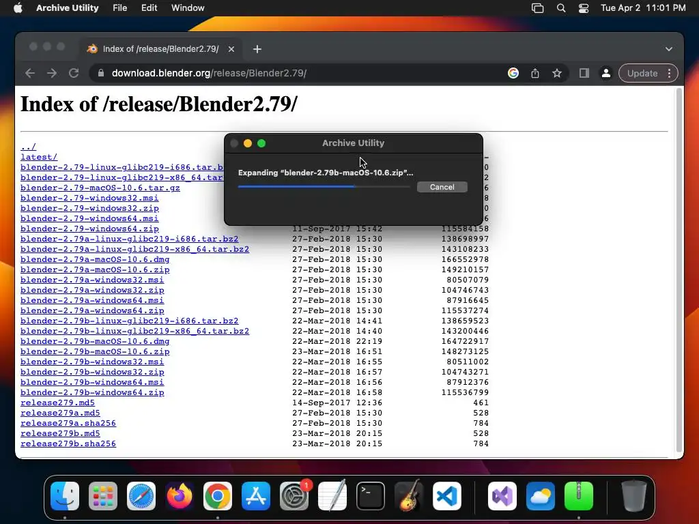Viewport: 699px width, 524px height.
Task: Open the Archive Utility app menu
Action: point(68,8)
